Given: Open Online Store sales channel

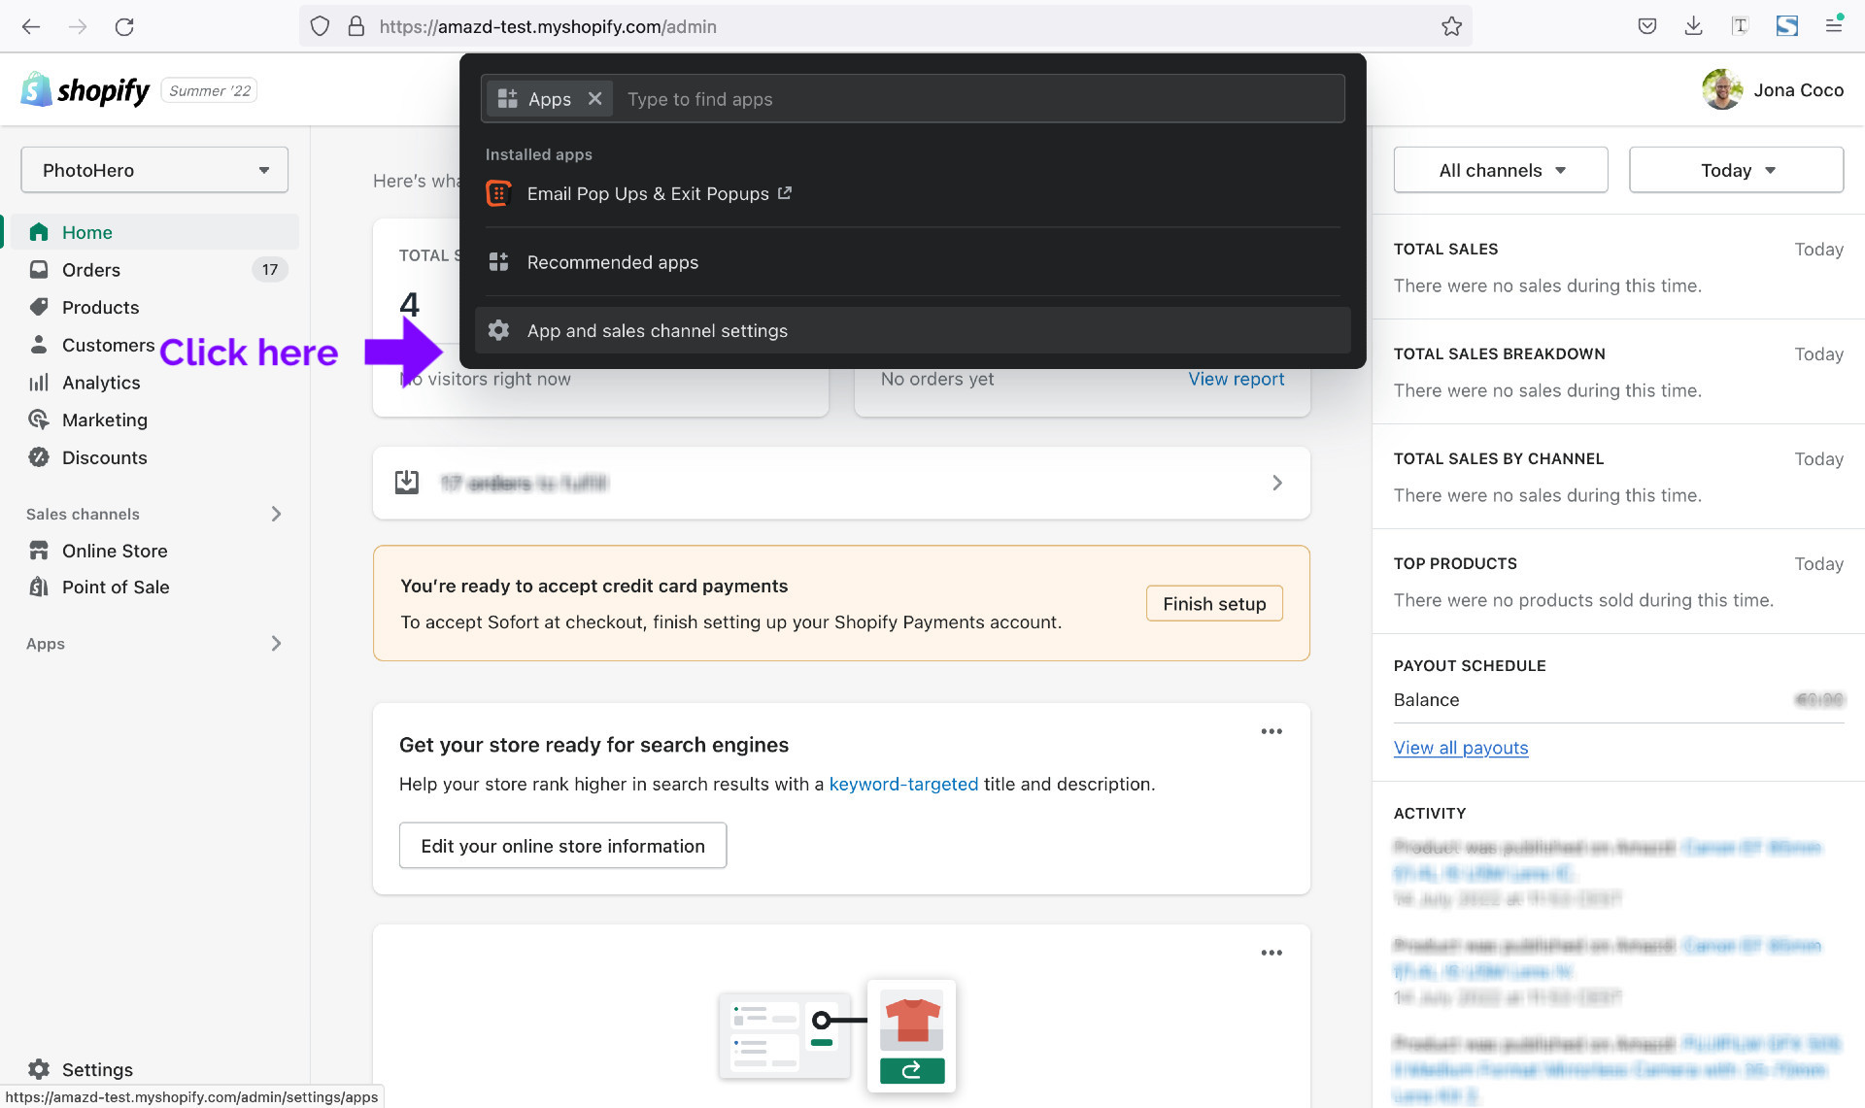Looking at the screenshot, I should tap(115, 551).
